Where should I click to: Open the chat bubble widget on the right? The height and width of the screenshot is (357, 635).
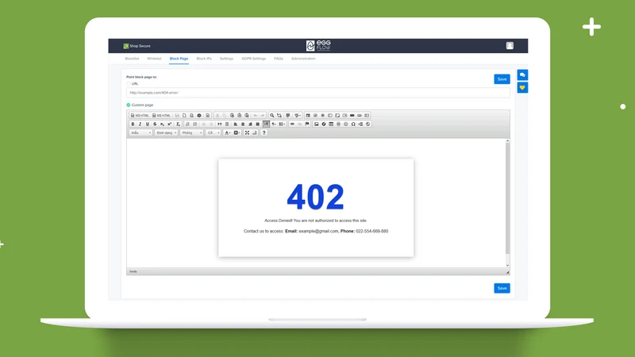pyautogui.click(x=522, y=75)
